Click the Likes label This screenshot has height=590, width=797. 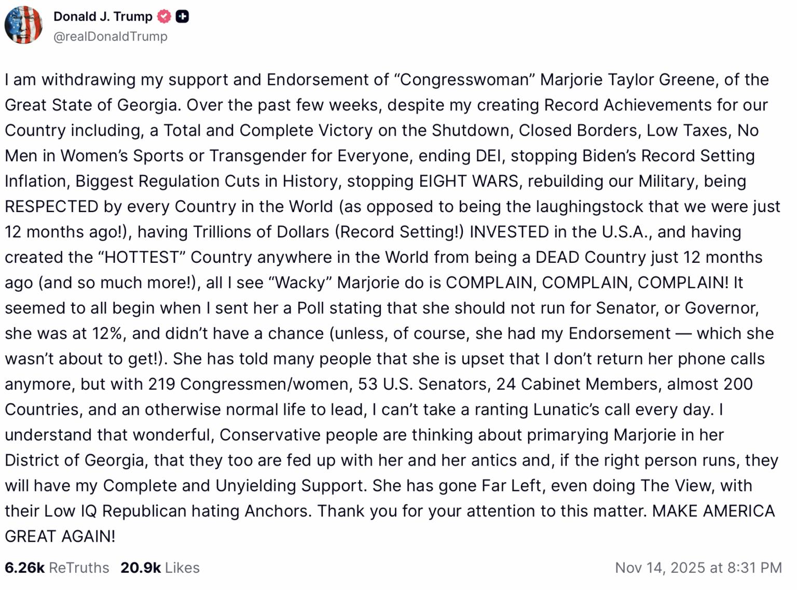182,568
